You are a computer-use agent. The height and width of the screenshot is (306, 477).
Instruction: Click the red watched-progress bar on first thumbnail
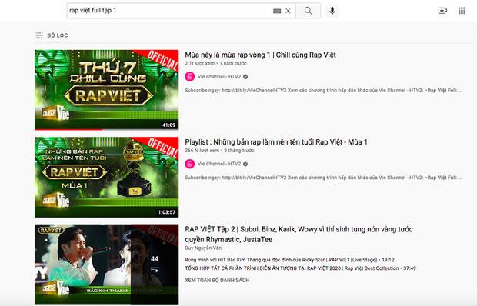tap(68, 130)
